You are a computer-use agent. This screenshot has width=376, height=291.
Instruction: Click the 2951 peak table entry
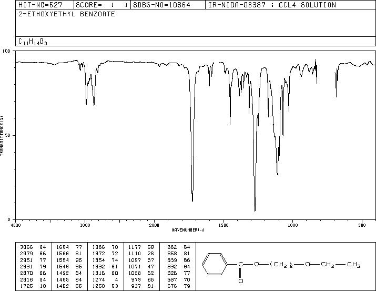click(x=33, y=260)
